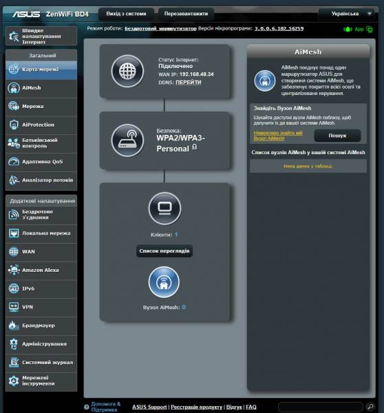Open the App link in header
384x413 pixels.
click(359, 29)
